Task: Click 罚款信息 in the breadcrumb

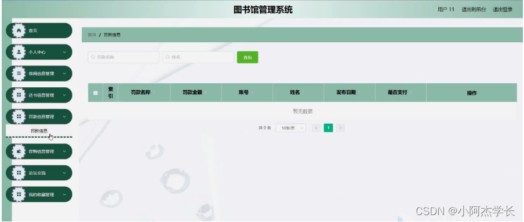Action: [x=112, y=35]
